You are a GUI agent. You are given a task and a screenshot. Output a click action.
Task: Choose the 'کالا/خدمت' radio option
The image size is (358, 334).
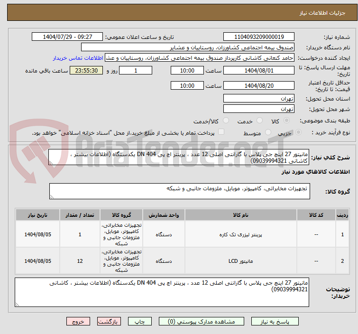[x=226, y=121]
